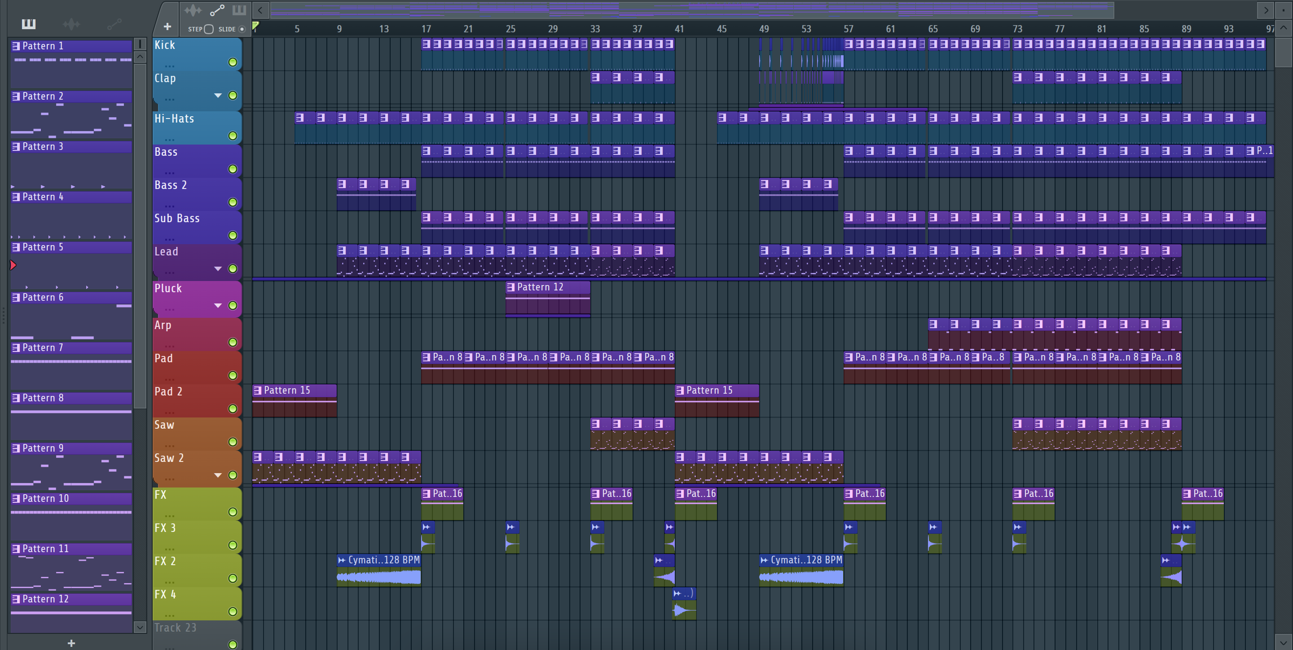
Task: Mute the Bass track
Action: [233, 169]
